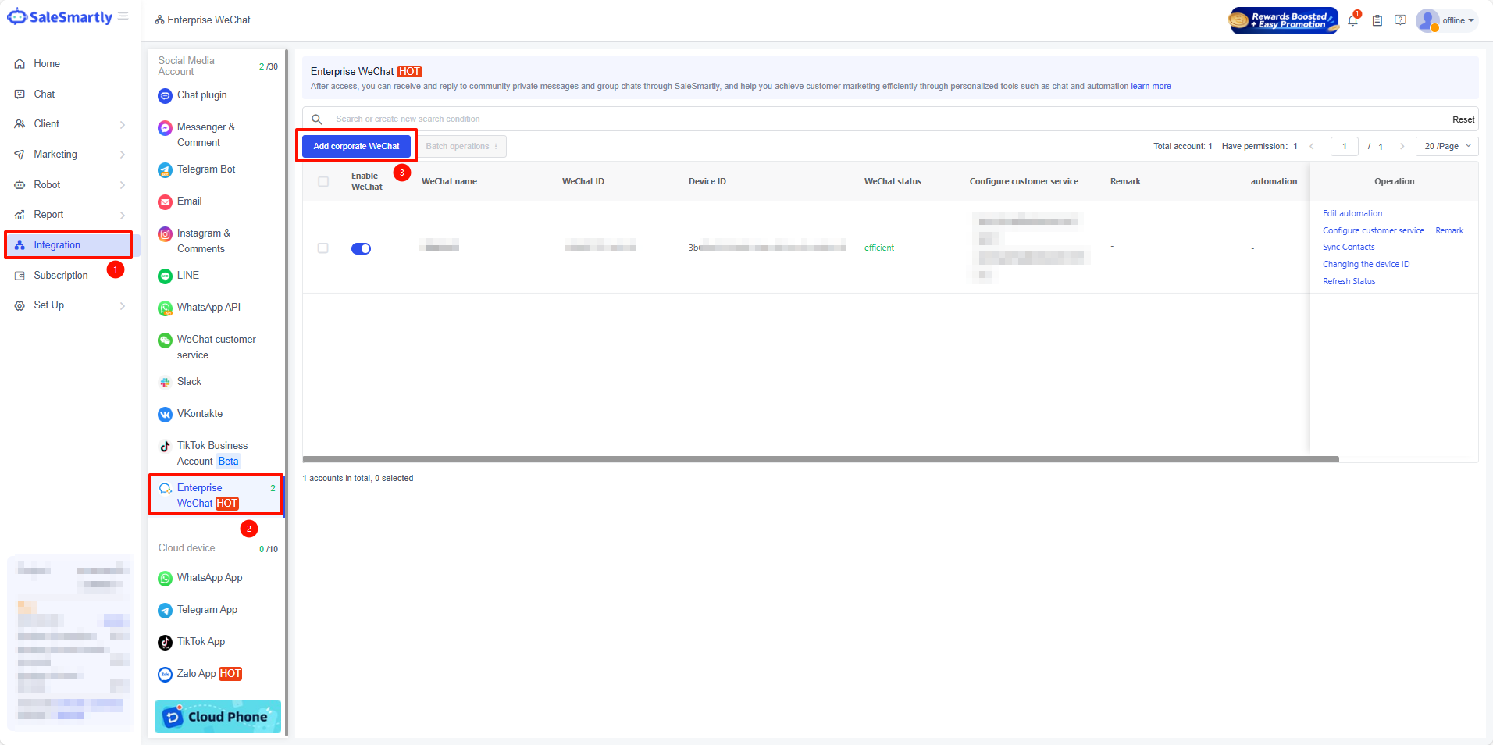
Task: Click Refresh Status link
Action: pyautogui.click(x=1349, y=281)
